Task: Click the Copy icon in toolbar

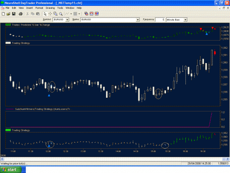Action: [32, 14]
